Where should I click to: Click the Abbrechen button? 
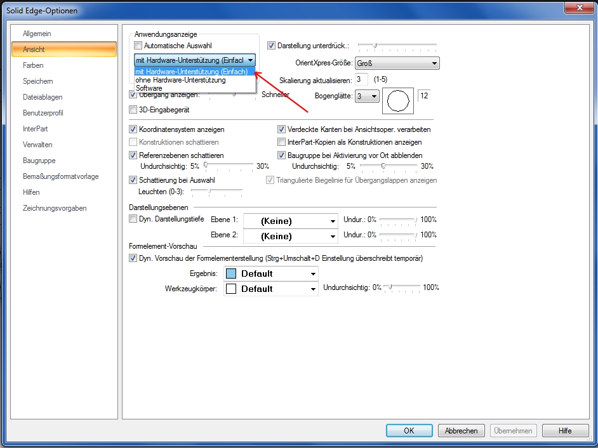coord(461,430)
